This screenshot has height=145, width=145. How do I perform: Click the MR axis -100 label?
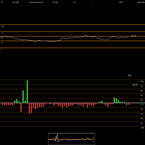pos(142,128)
